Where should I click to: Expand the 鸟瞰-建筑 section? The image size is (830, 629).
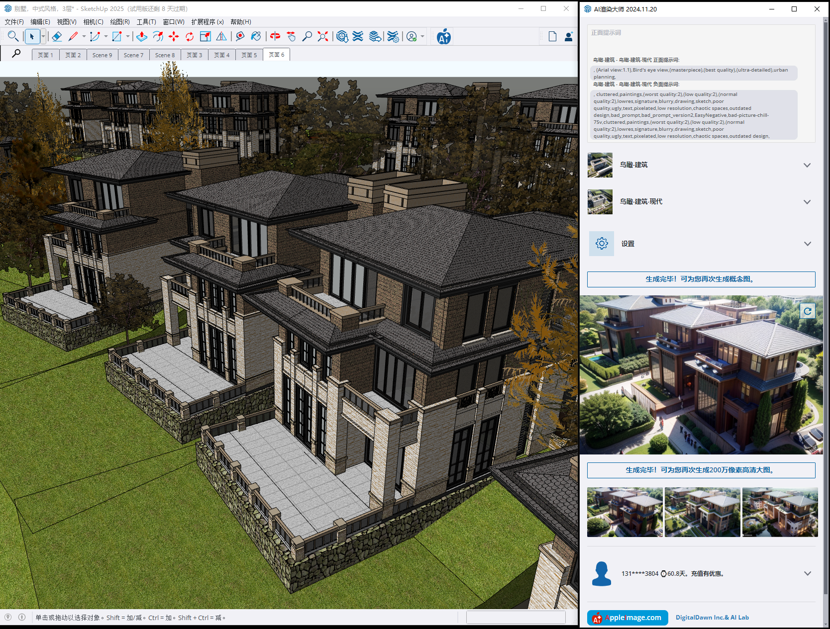pos(807,165)
